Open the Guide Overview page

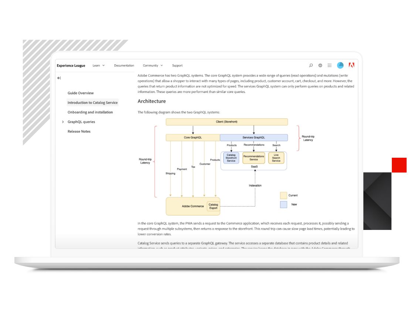[x=81, y=93]
